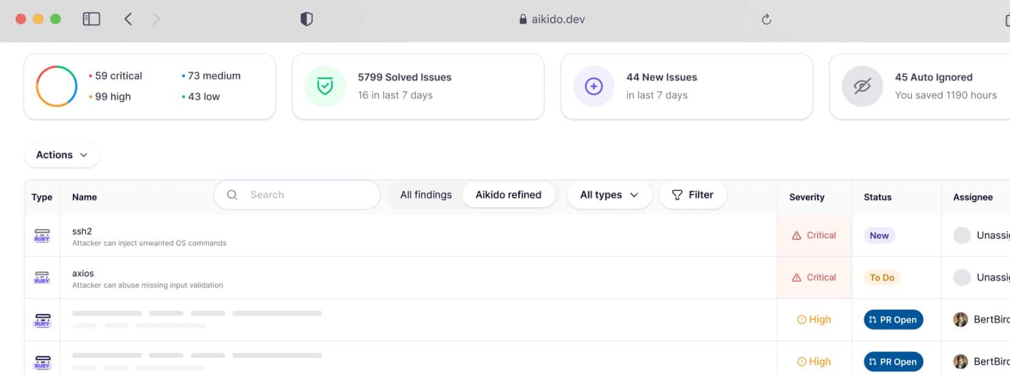Open the privacy shield icon
The height and width of the screenshot is (375, 1010).
(307, 19)
